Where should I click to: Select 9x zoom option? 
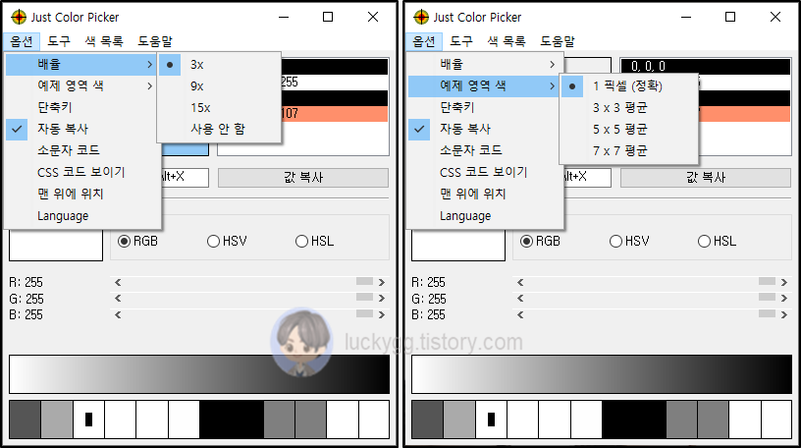click(x=220, y=86)
